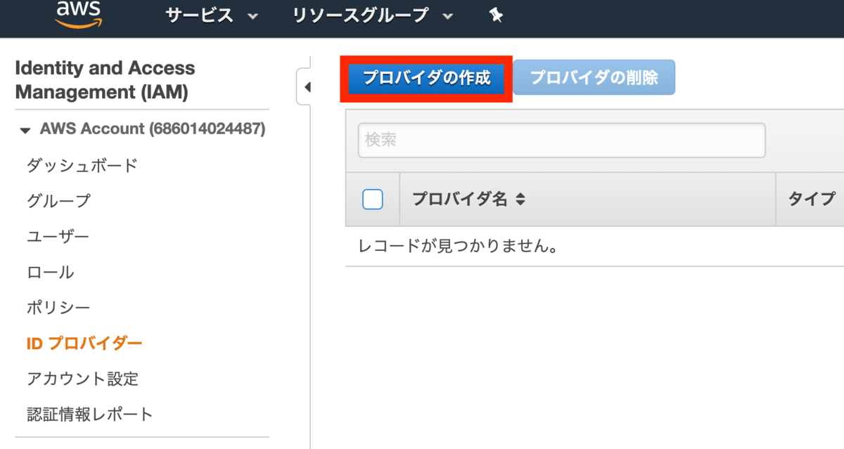The height and width of the screenshot is (449, 844).
Task: Click the pin shortcut icon
Action: (497, 16)
